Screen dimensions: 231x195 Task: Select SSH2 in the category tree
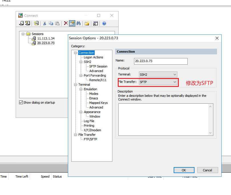88,62
